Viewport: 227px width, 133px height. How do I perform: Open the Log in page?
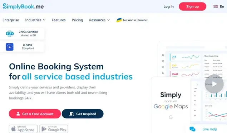click(x=168, y=6)
